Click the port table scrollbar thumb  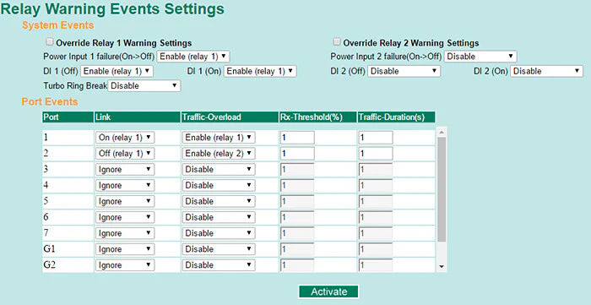coord(442,189)
